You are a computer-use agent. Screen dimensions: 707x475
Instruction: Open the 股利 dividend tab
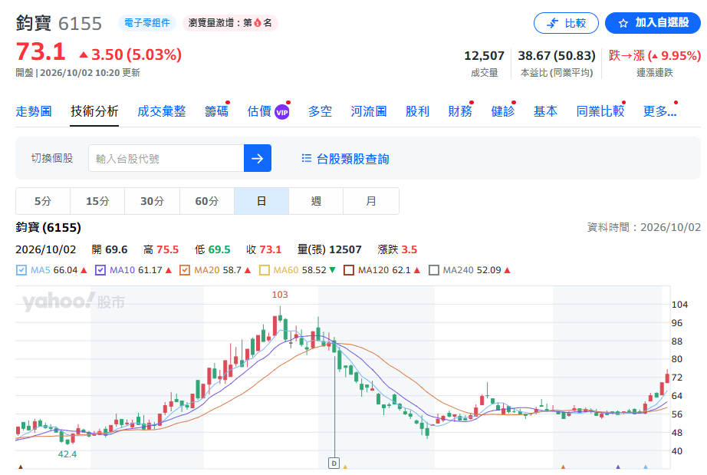417,111
